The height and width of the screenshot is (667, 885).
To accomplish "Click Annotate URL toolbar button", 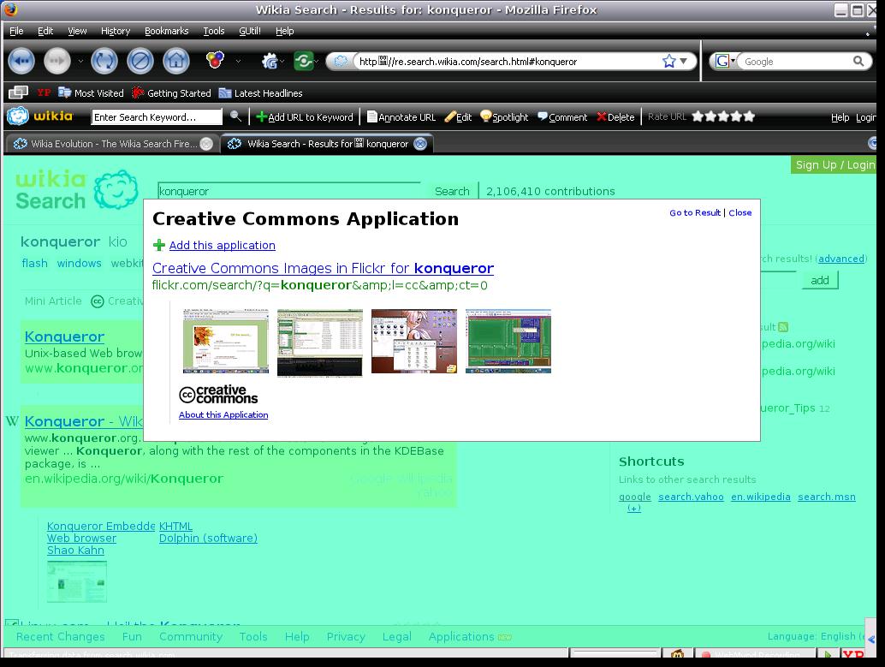I will click(401, 117).
